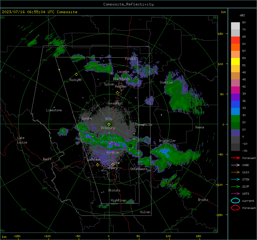This screenshot has width=257, height=240.
Task: Click the light gray 70–80 dBZ swatch
Action: coord(235,26)
